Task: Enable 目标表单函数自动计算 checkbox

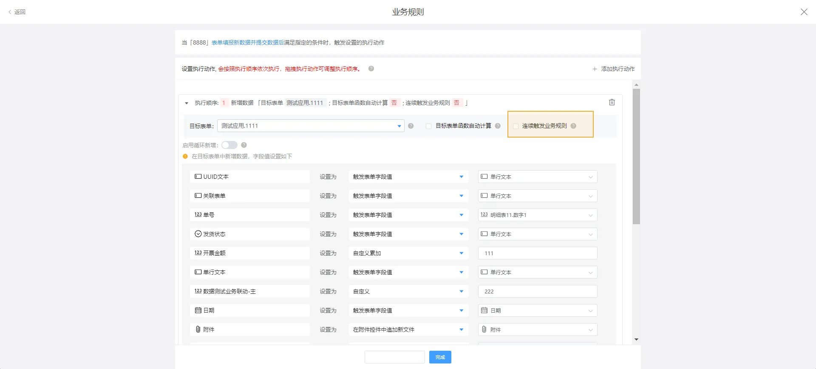Action: (428, 126)
